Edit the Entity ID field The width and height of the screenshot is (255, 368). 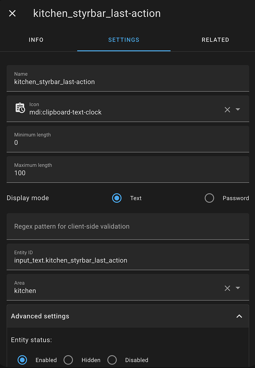pyautogui.click(x=128, y=260)
